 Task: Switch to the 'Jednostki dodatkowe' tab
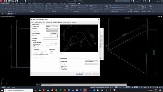pyautogui.click(x=67, y=23)
